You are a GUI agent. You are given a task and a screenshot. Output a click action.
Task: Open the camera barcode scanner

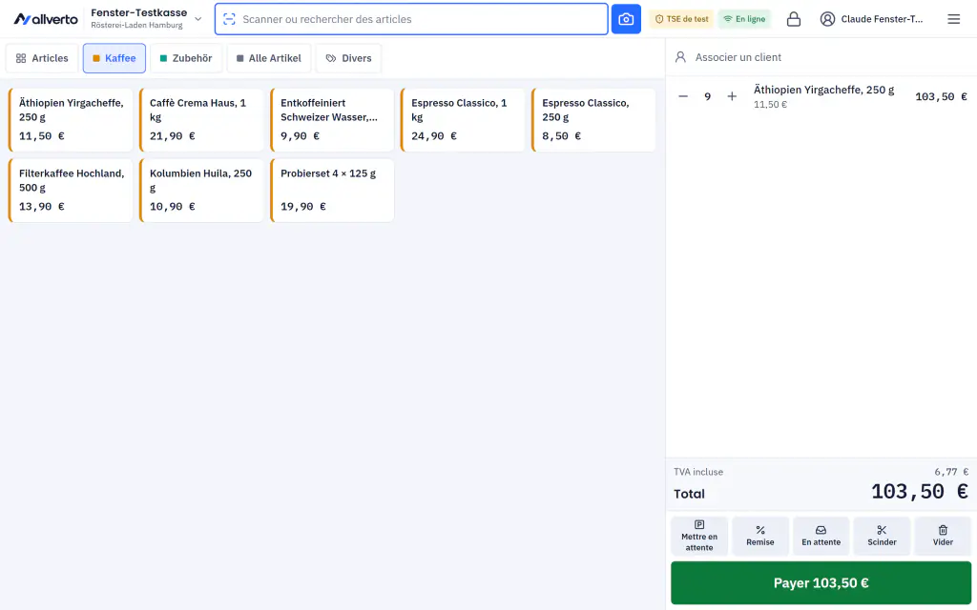coord(626,19)
